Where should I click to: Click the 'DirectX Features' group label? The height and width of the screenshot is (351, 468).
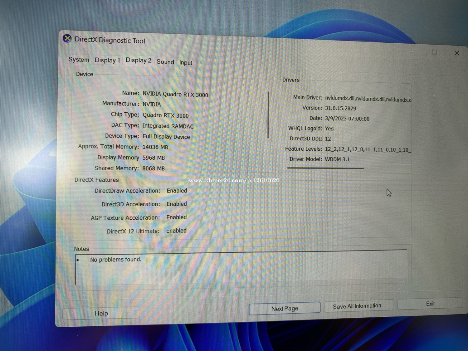97,180
